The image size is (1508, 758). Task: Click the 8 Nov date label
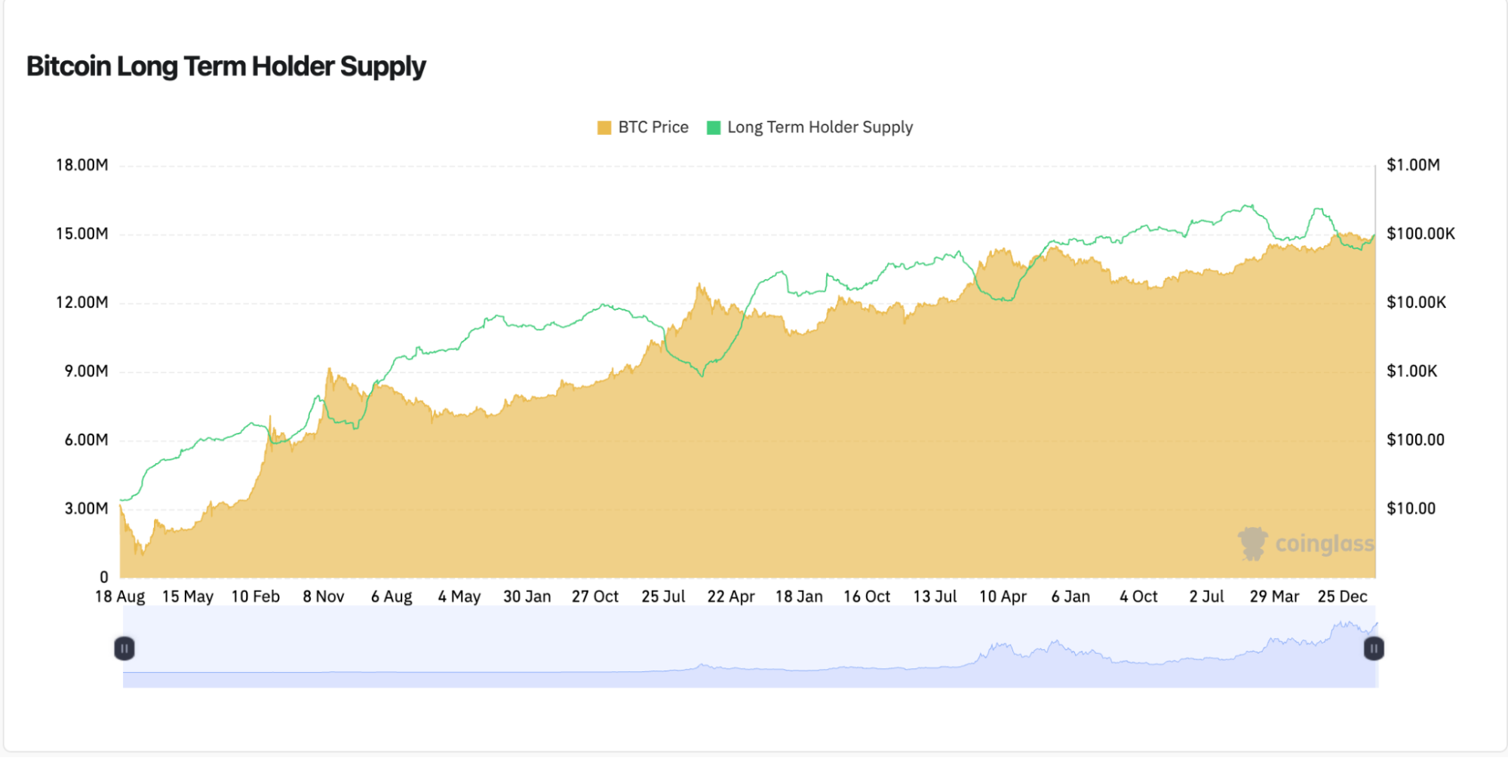324,597
